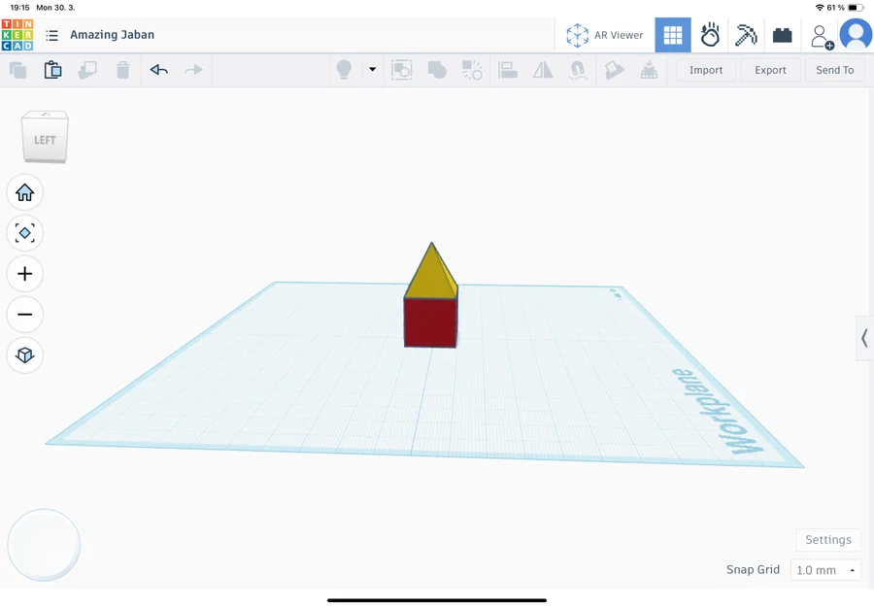
Task: Export the design to Minecraft
Action: click(745, 34)
